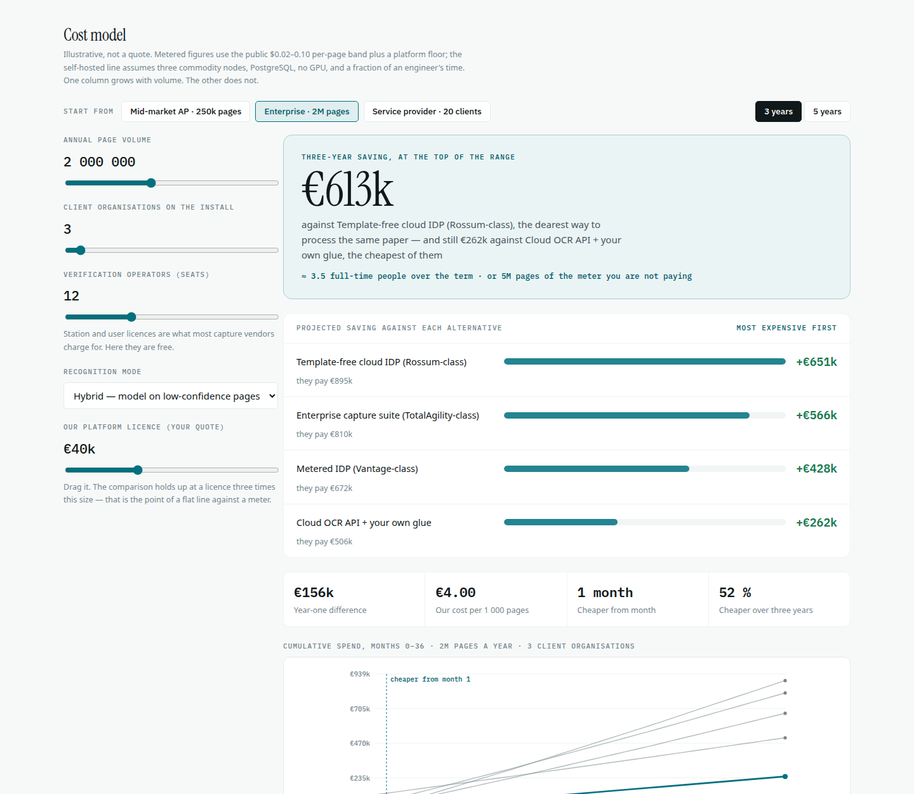Click the €470k chart axis label
This screenshot has height=794, width=914.
360,743
